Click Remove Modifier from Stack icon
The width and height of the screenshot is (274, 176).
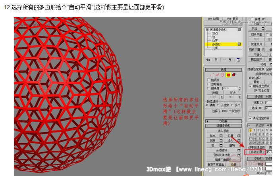tap(230, 60)
